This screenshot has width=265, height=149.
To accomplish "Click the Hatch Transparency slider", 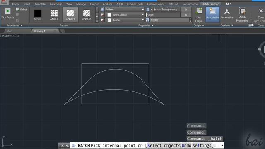I will pyautogui.click(x=166, y=10).
